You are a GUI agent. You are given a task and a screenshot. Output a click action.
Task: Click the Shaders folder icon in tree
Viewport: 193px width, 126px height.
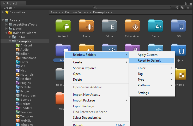tap(18, 108)
